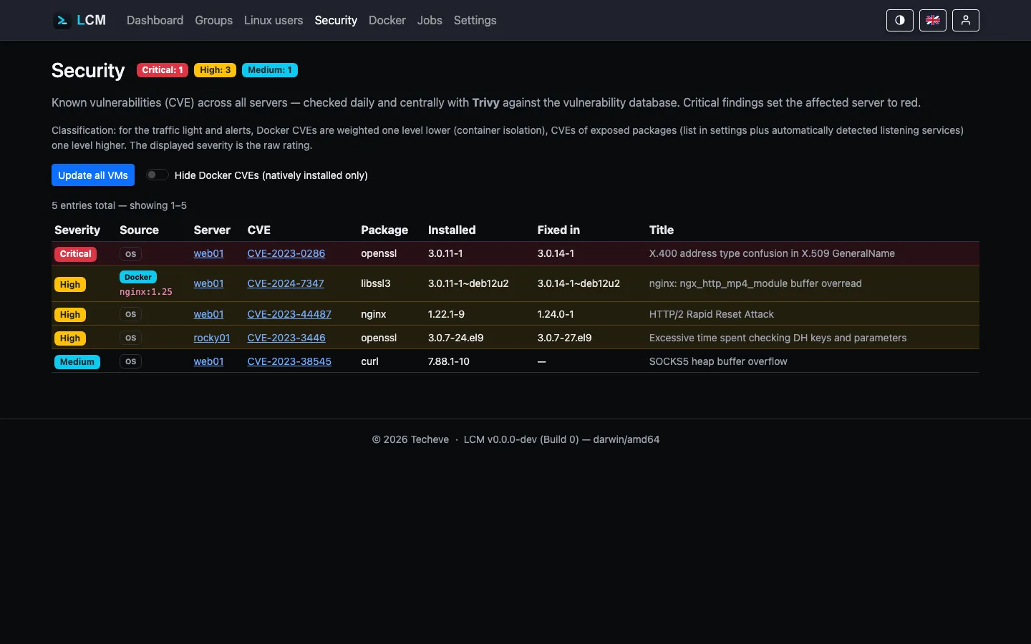Open the language flag selector
The height and width of the screenshot is (644, 1031).
(933, 20)
